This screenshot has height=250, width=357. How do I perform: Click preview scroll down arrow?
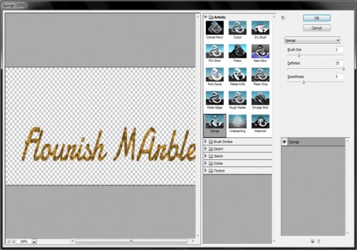click(198, 236)
